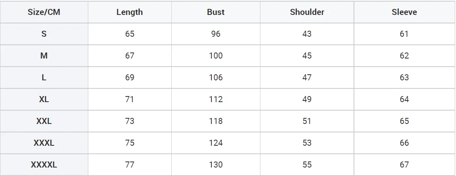Select the L size row label

click(x=44, y=78)
